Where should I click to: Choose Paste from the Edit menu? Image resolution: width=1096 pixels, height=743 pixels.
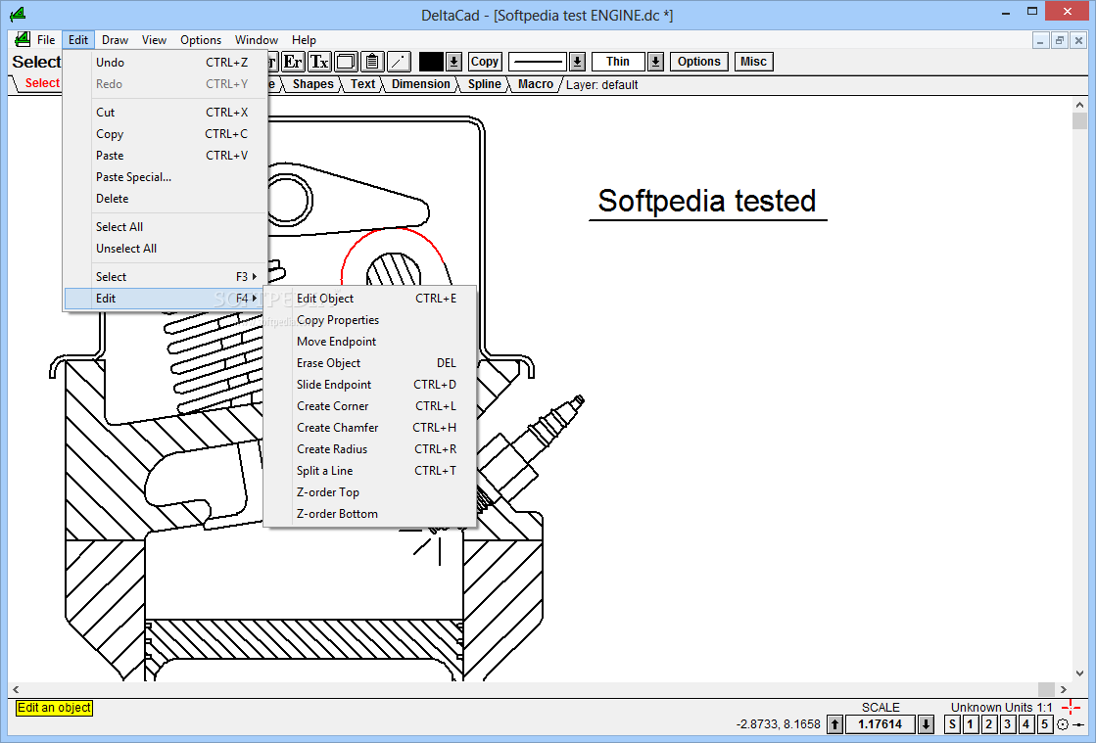point(165,155)
